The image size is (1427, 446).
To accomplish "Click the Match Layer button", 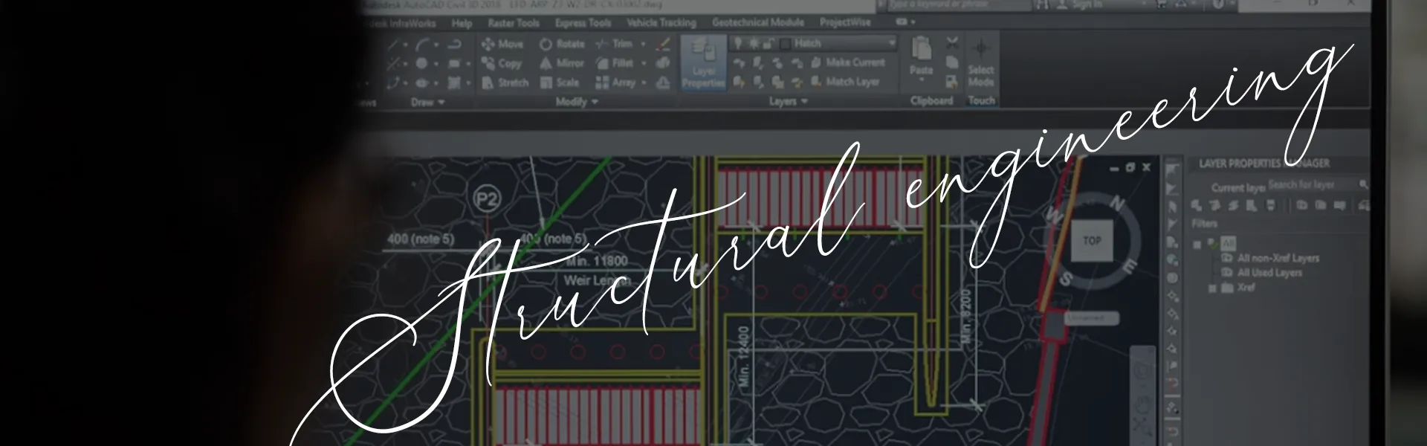I will point(845,82).
